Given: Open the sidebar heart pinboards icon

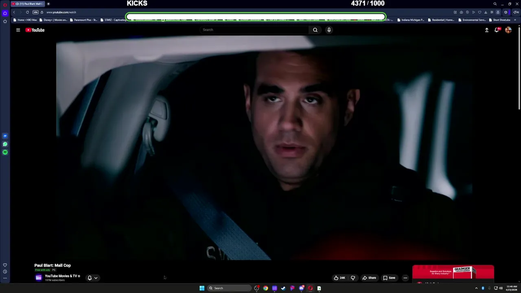Looking at the screenshot, I should click(5, 265).
